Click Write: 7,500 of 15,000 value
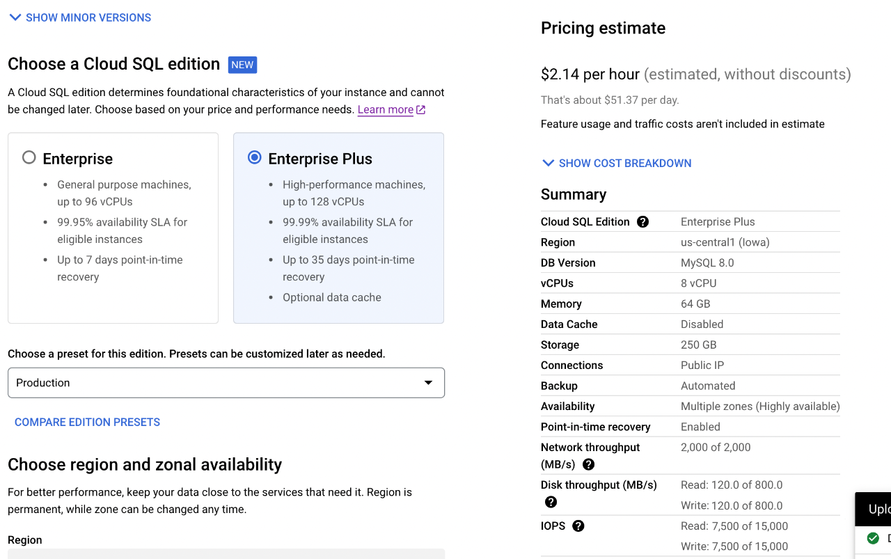 [734, 546]
